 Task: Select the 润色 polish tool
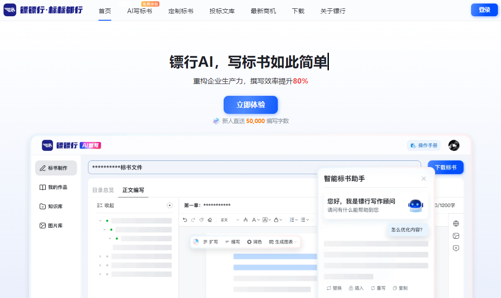coord(254,241)
